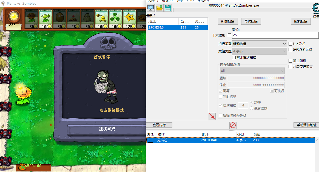Click address list scrollbar up arrow
Viewport: 319px width, 172px height.
point(317,140)
